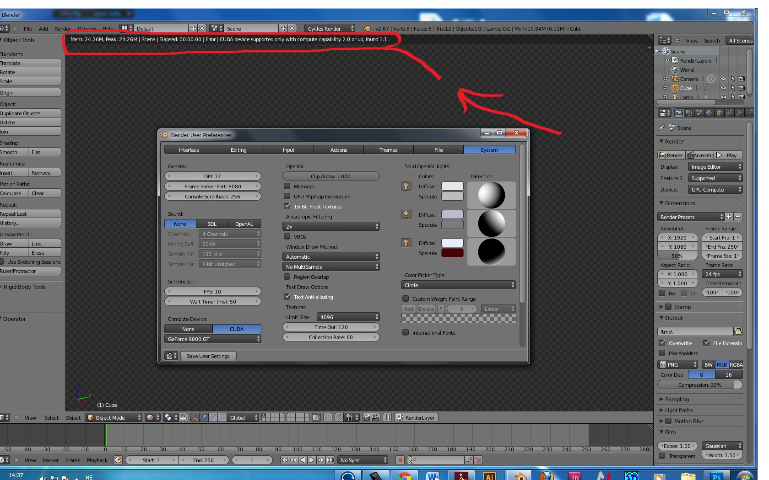Select CUDA as compute device
This screenshot has height=480, width=769.
point(237,329)
